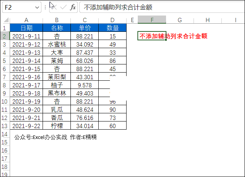
Task: Click price cell 76.616
Action: pyautogui.click(x=85, y=118)
